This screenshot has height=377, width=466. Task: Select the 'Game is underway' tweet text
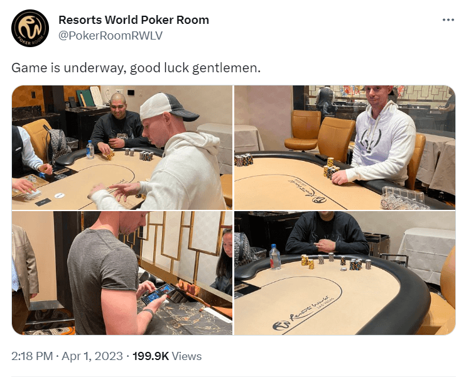tap(136, 68)
